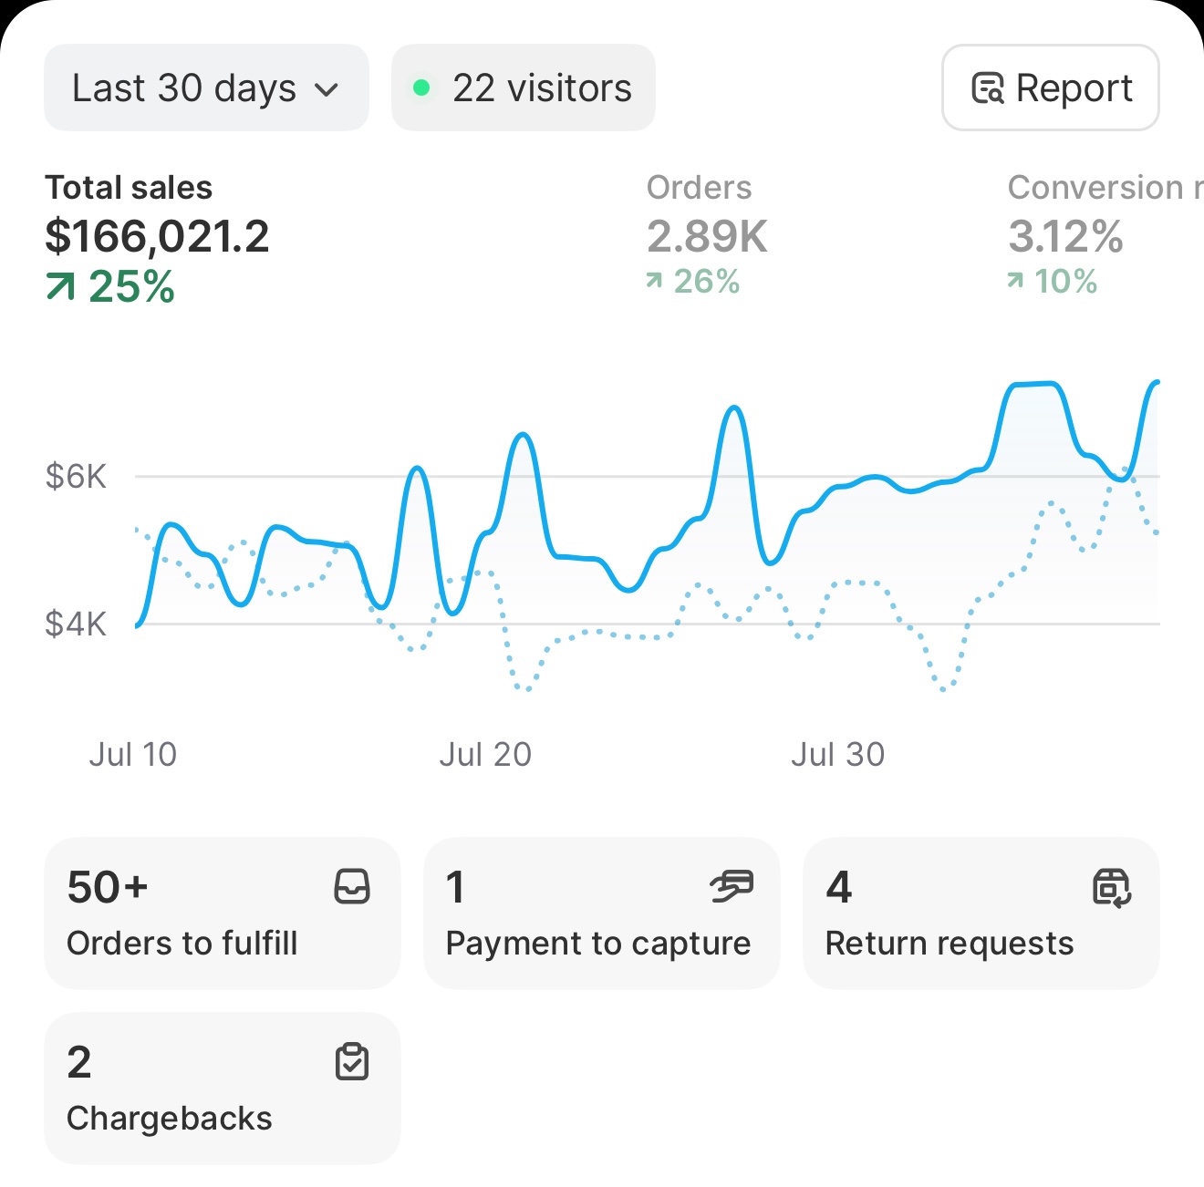Click the Report magnifier icon

click(988, 88)
